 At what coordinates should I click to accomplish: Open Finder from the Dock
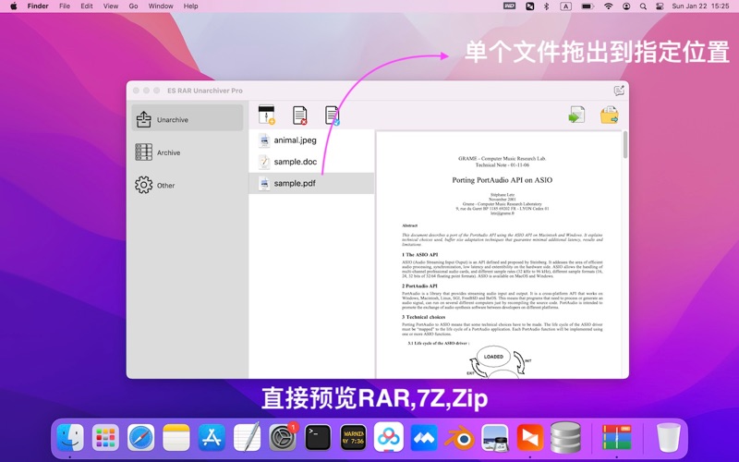point(70,437)
